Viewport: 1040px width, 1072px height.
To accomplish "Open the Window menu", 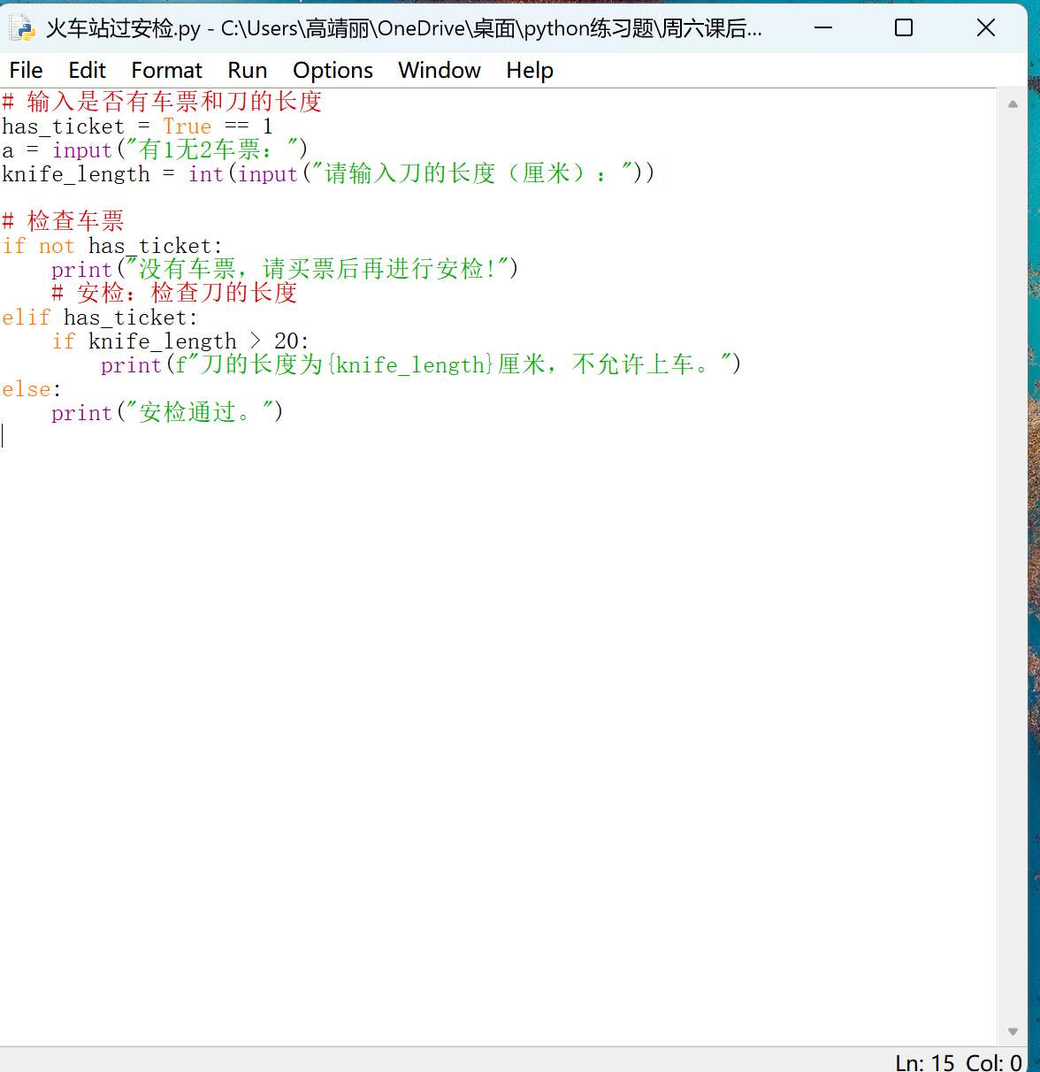I will tap(440, 70).
